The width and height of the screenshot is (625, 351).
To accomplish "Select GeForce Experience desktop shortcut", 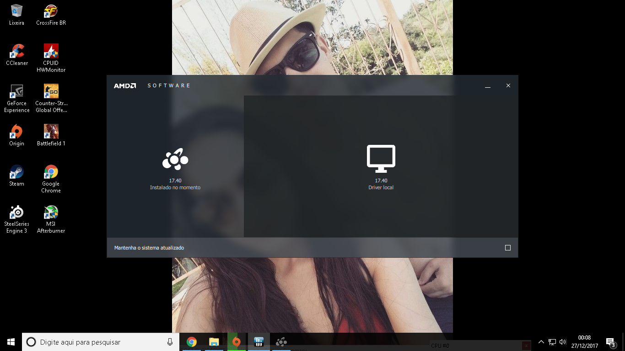I will (17, 98).
